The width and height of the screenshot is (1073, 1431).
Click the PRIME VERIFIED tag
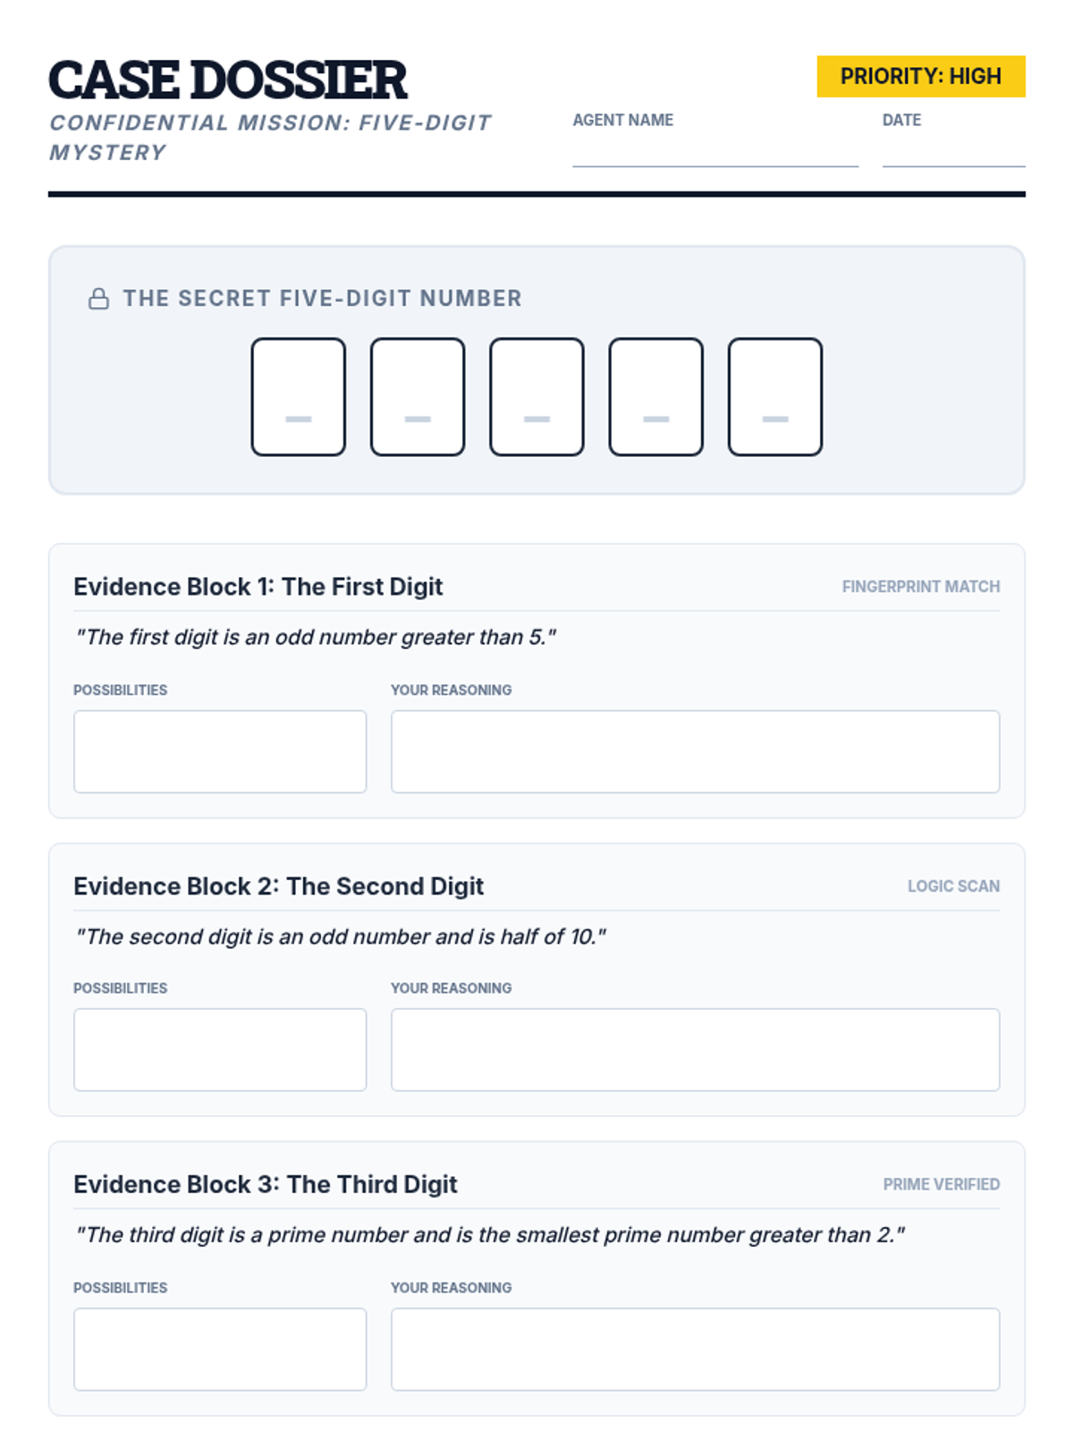(941, 1184)
